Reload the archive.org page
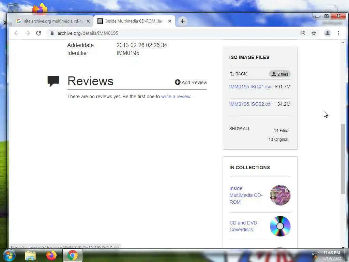The height and width of the screenshot is (262, 349). (39, 33)
